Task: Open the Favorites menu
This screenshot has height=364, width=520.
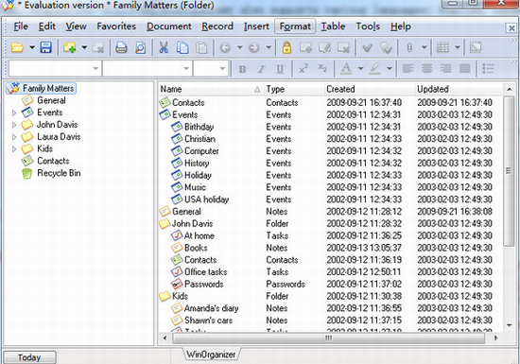Action: (x=116, y=26)
